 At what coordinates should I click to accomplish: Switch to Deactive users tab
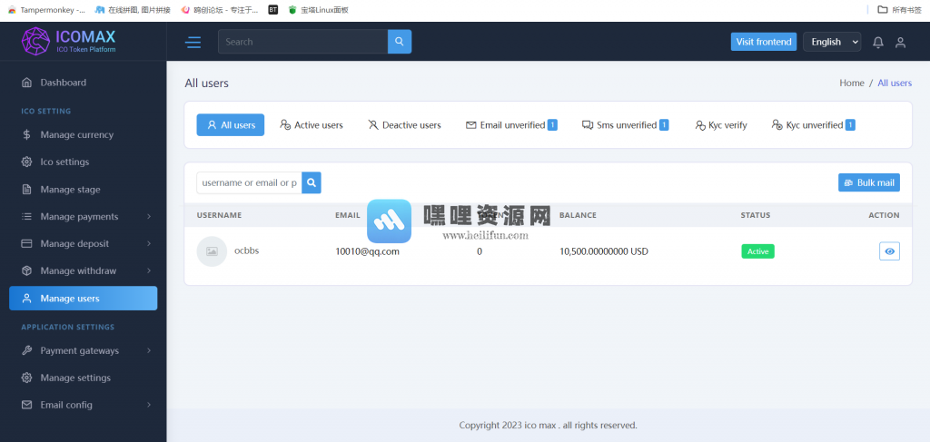coord(404,125)
